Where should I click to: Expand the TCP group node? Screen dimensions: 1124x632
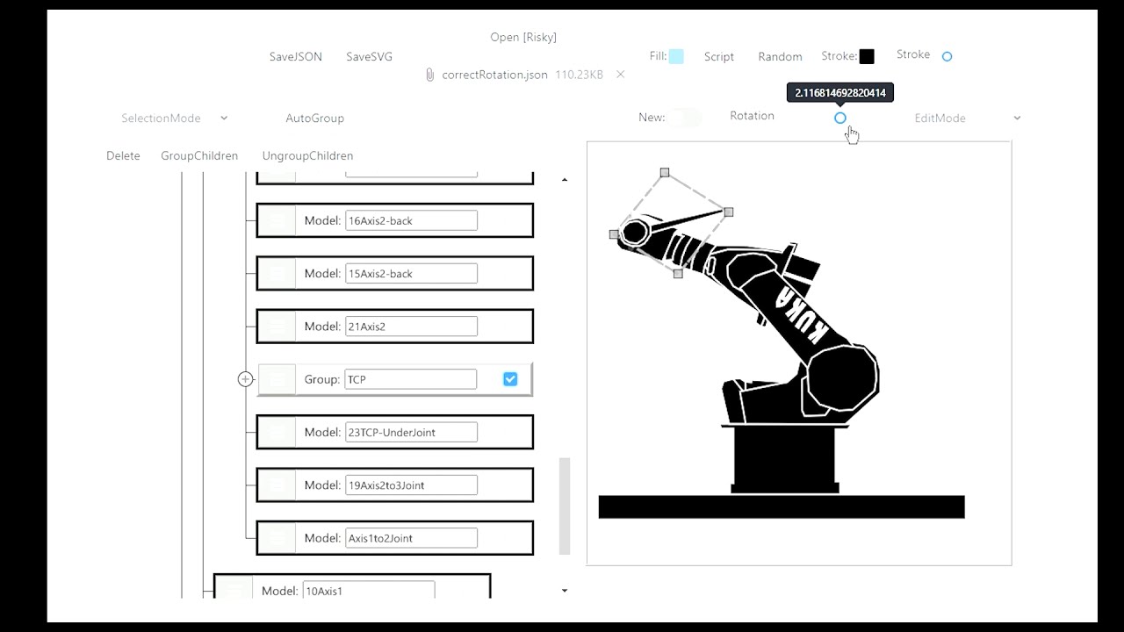(245, 379)
